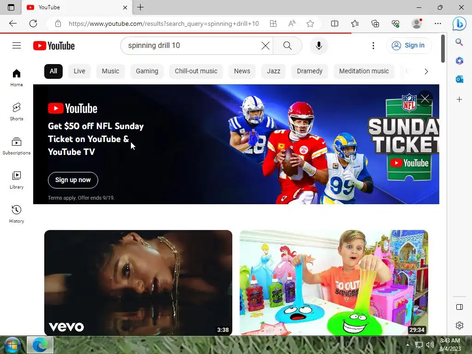Go back with browser back arrow

12,24
